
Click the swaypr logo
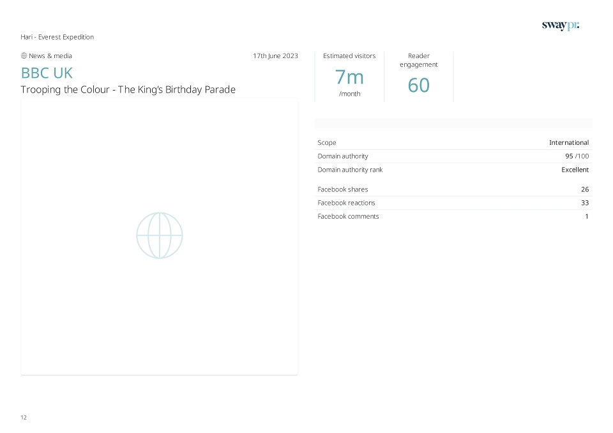click(560, 26)
